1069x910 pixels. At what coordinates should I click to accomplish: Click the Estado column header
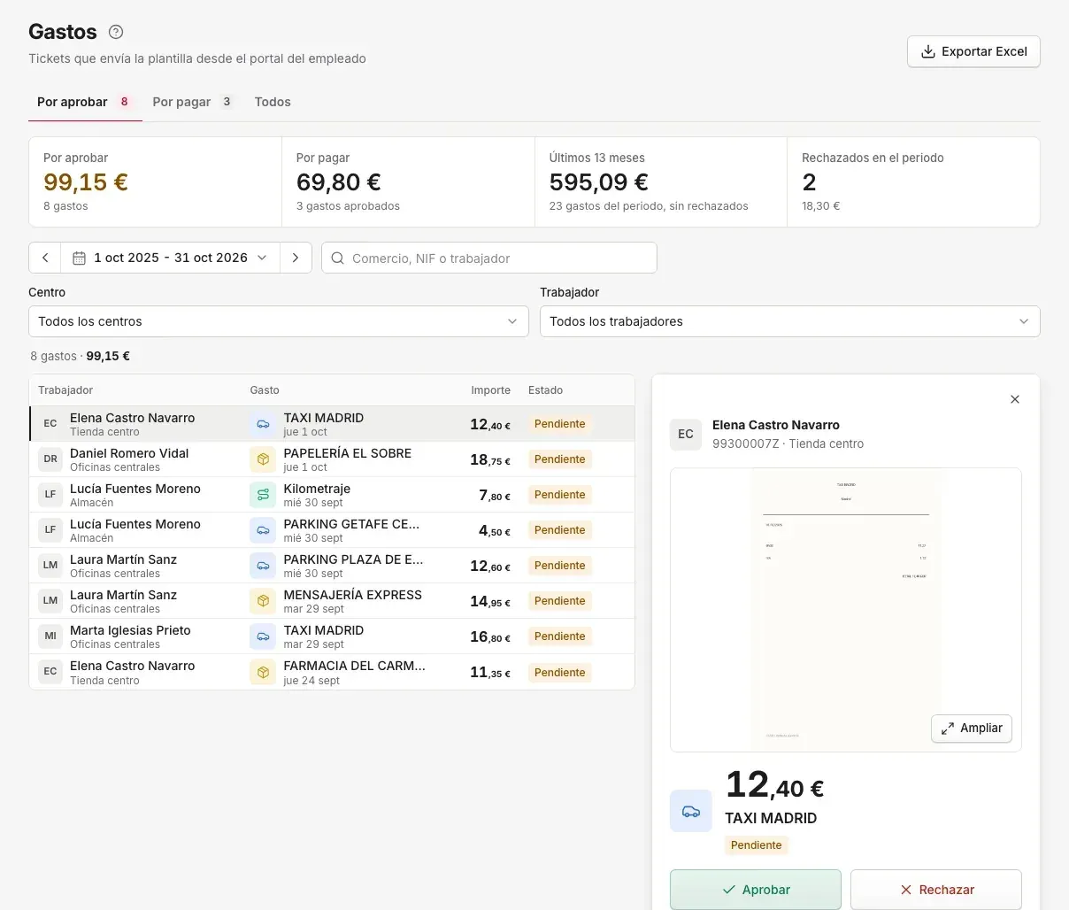pos(545,390)
